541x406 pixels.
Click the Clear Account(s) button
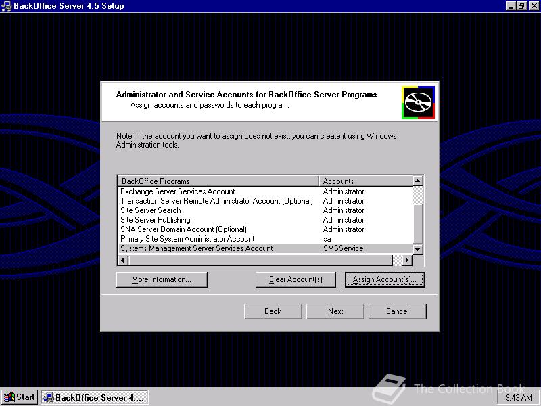296,279
